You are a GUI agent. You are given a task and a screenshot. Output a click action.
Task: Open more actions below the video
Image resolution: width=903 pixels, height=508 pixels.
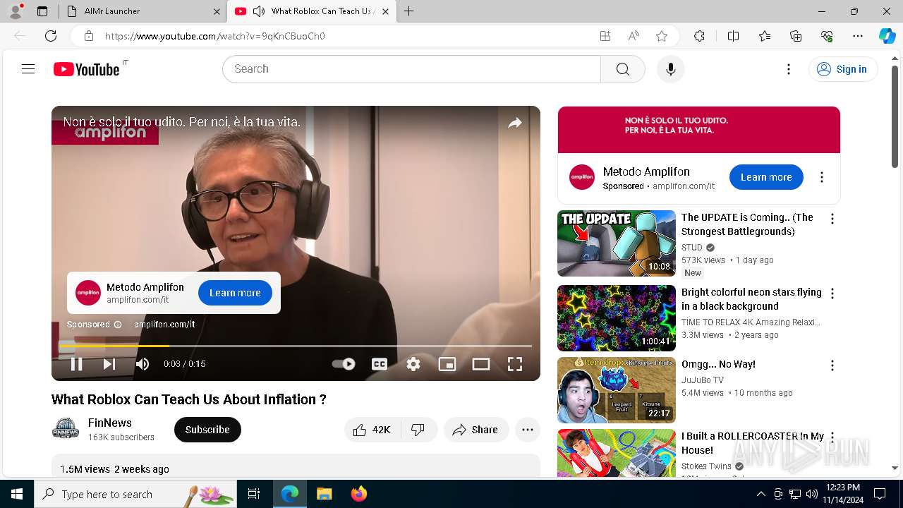528,430
